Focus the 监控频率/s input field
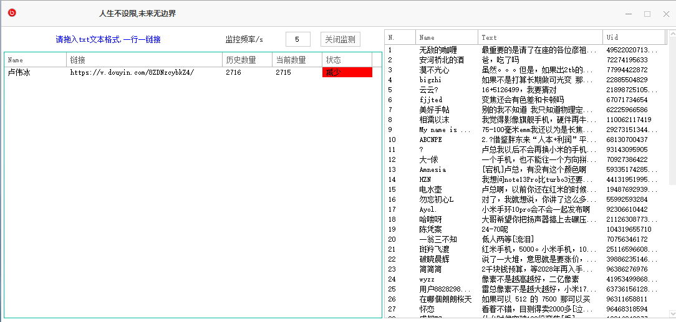 click(x=297, y=39)
